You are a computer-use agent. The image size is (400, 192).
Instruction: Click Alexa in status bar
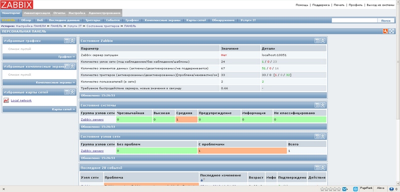(x=380, y=188)
